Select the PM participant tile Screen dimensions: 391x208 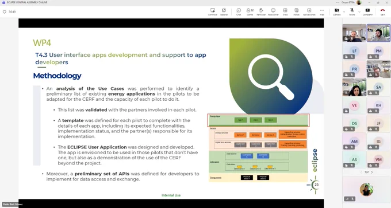[378, 51]
